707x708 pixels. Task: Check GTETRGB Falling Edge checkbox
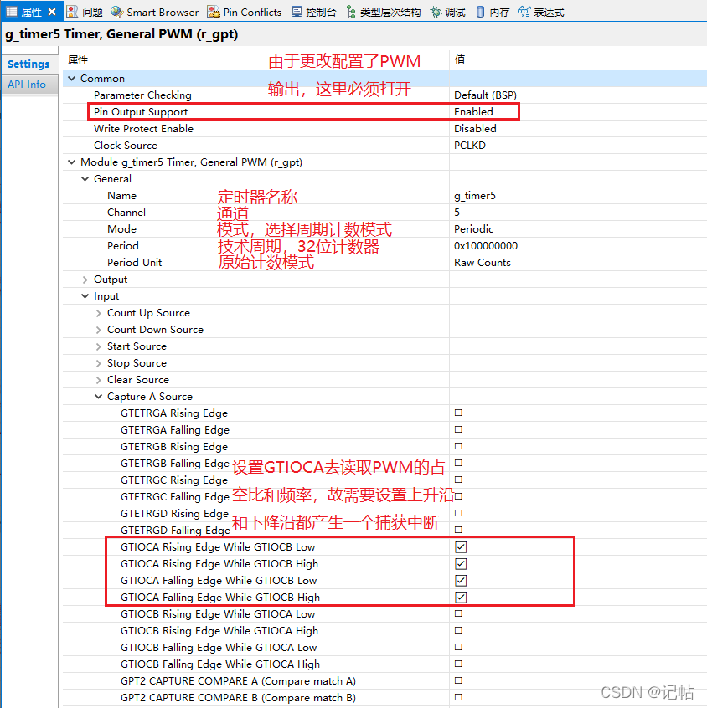(458, 463)
